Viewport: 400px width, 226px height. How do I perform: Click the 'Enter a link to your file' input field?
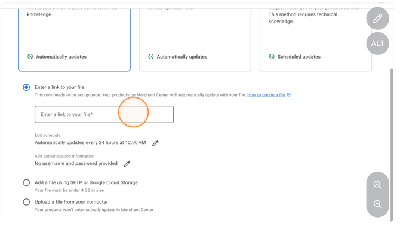104,114
